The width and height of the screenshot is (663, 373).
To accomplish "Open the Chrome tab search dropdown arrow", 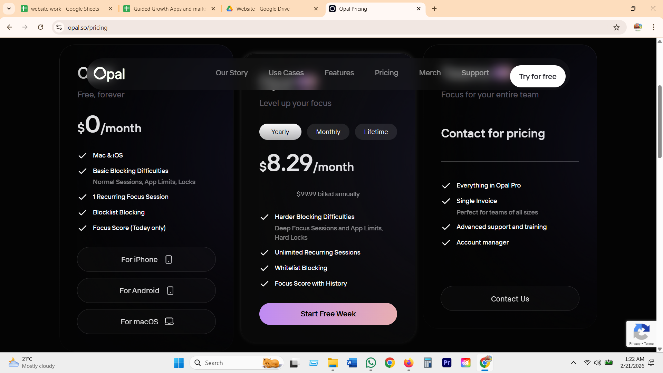I will (x=9, y=9).
